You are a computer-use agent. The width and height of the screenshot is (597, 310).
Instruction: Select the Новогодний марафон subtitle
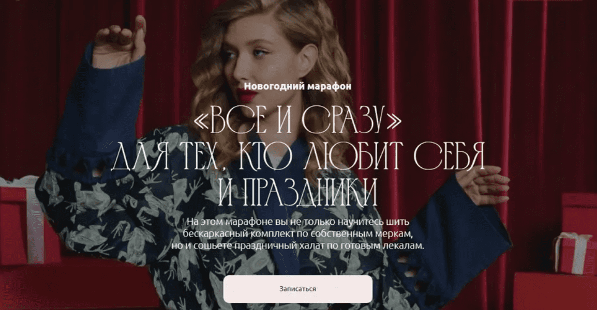click(298, 86)
